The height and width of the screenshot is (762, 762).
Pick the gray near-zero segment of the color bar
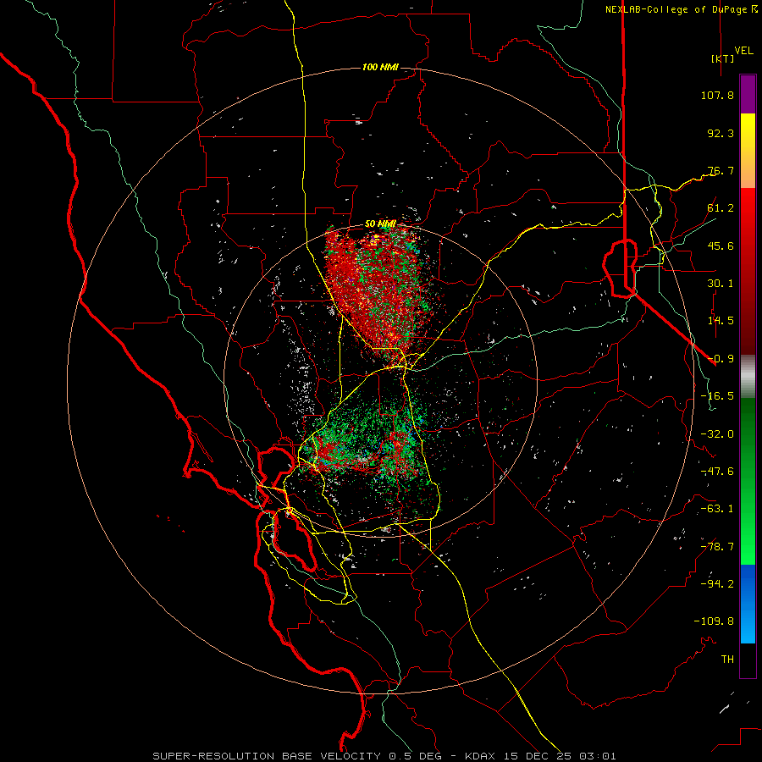point(748,376)
